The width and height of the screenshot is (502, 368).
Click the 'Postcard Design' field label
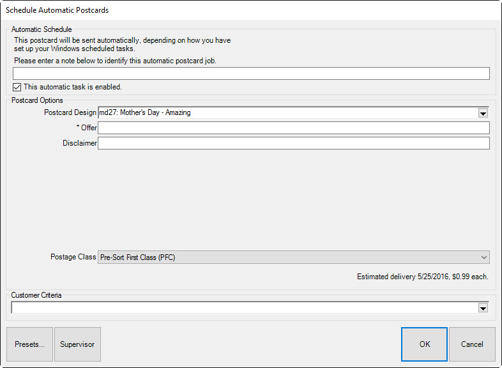(x=70, y=113)
